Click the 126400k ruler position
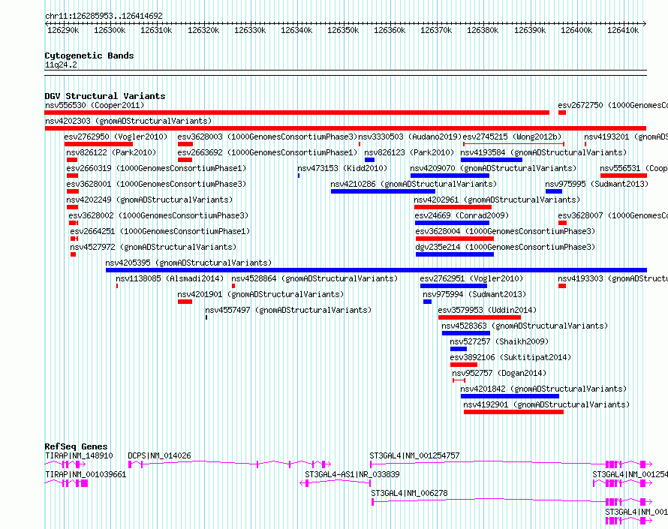 pos(576,30)
